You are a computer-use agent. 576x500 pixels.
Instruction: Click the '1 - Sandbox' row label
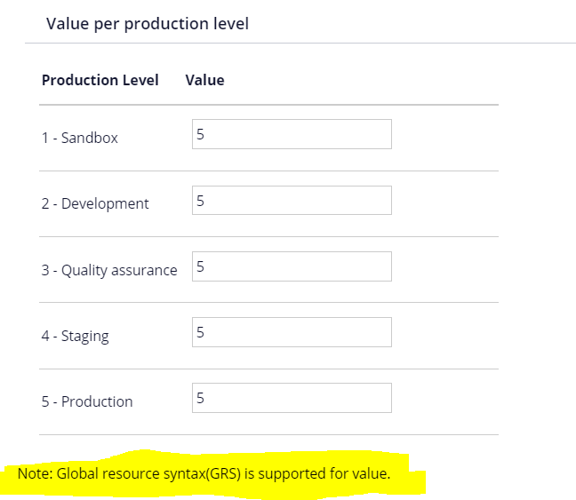80,138
